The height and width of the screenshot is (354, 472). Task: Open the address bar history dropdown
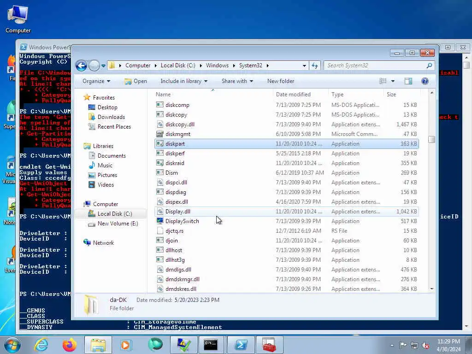point(304,65)
